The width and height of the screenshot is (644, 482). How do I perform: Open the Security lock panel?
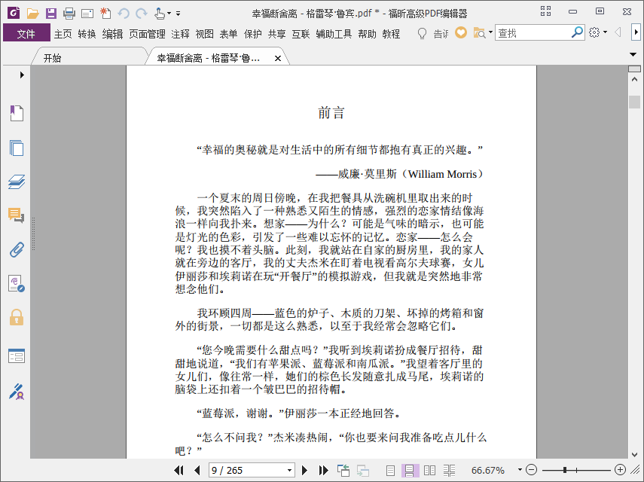click(17, 317)
